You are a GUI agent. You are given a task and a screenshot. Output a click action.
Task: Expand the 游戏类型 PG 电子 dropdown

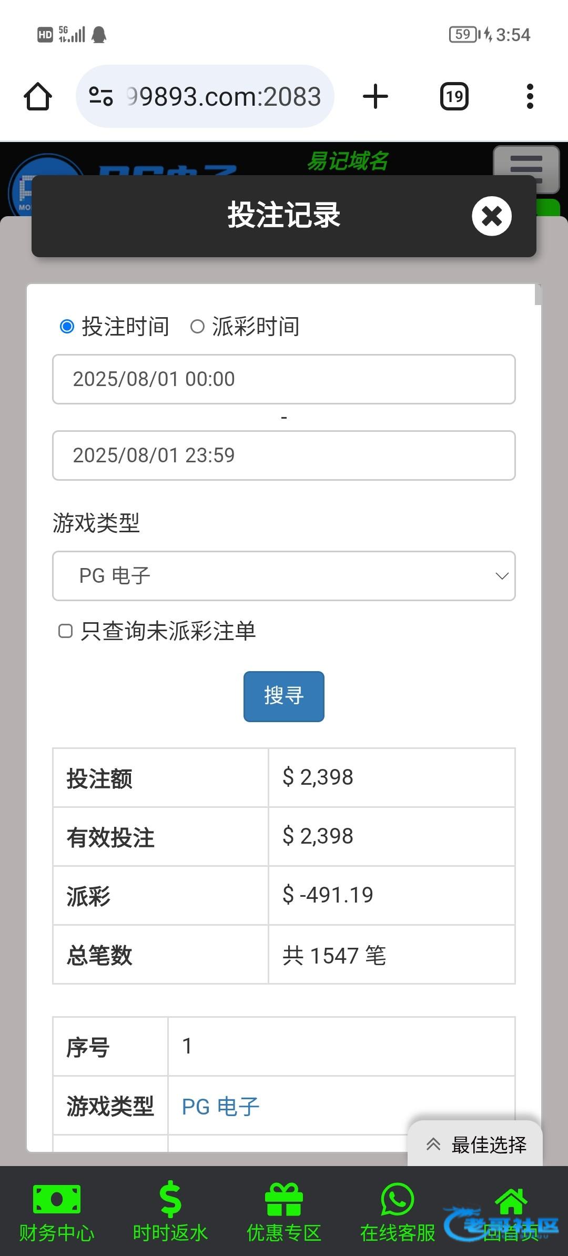pos(284,576)
